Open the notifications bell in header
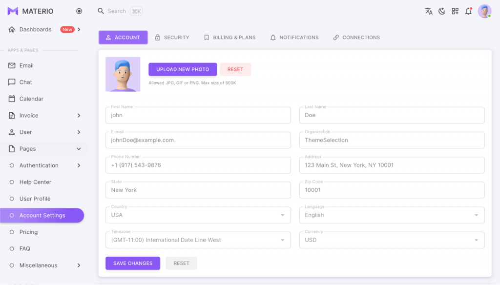The height and width of the screenshot is (285, 500). pos(468,11)
